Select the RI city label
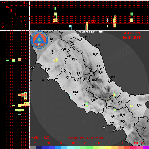 pyautogui.click(x=83, y=79)
